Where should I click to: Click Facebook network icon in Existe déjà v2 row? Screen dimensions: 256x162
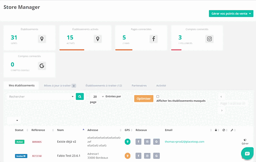coord(138,142)
